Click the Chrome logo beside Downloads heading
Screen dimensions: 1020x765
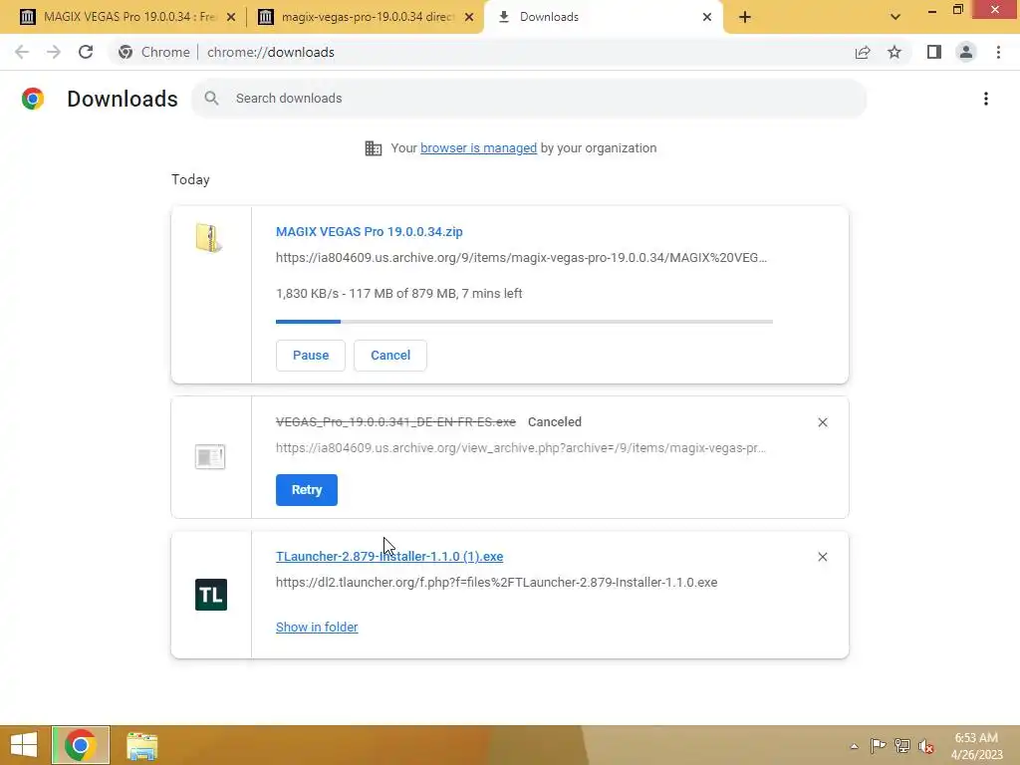coord(33,99)
